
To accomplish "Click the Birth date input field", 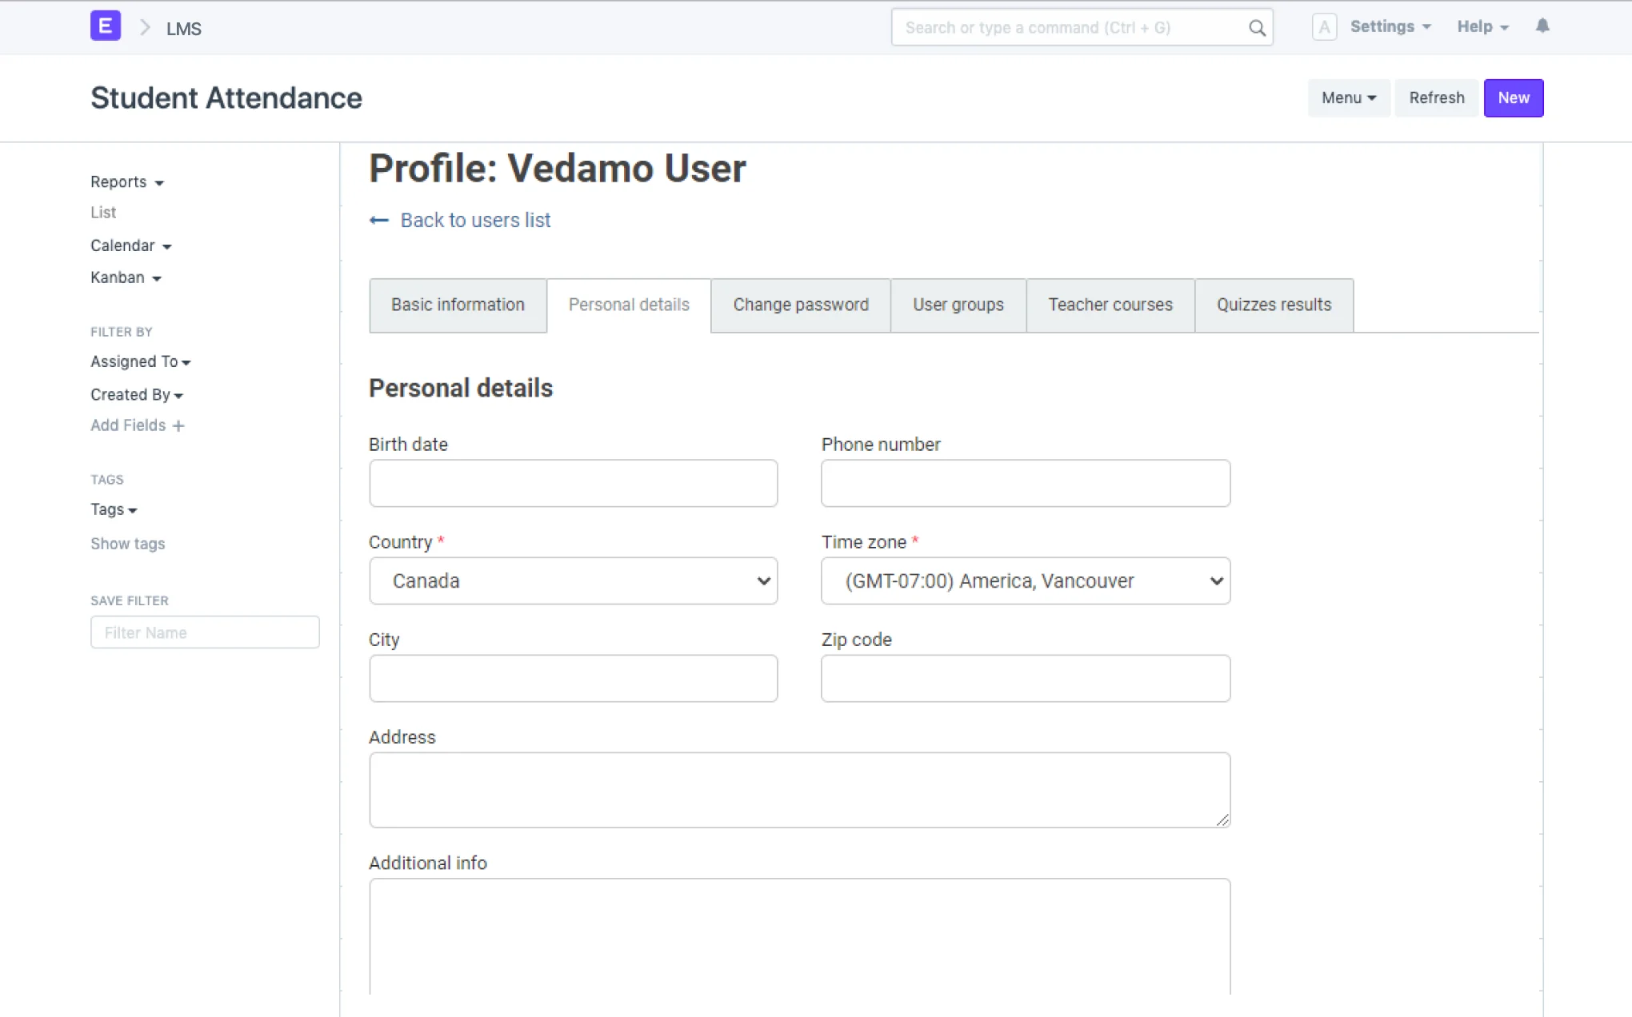I will 573,483.
